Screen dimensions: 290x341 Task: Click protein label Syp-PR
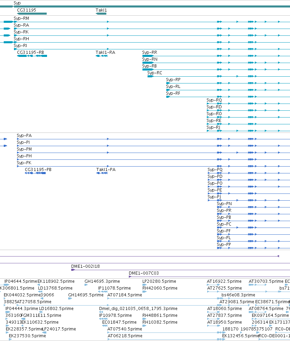[224, 211]
